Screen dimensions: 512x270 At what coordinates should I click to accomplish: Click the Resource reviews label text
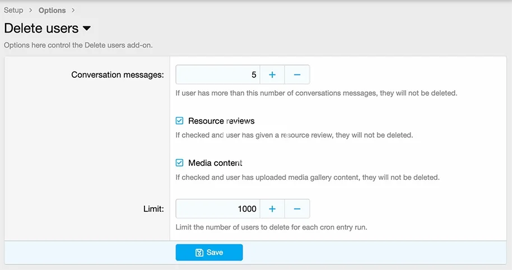(221, 120)
